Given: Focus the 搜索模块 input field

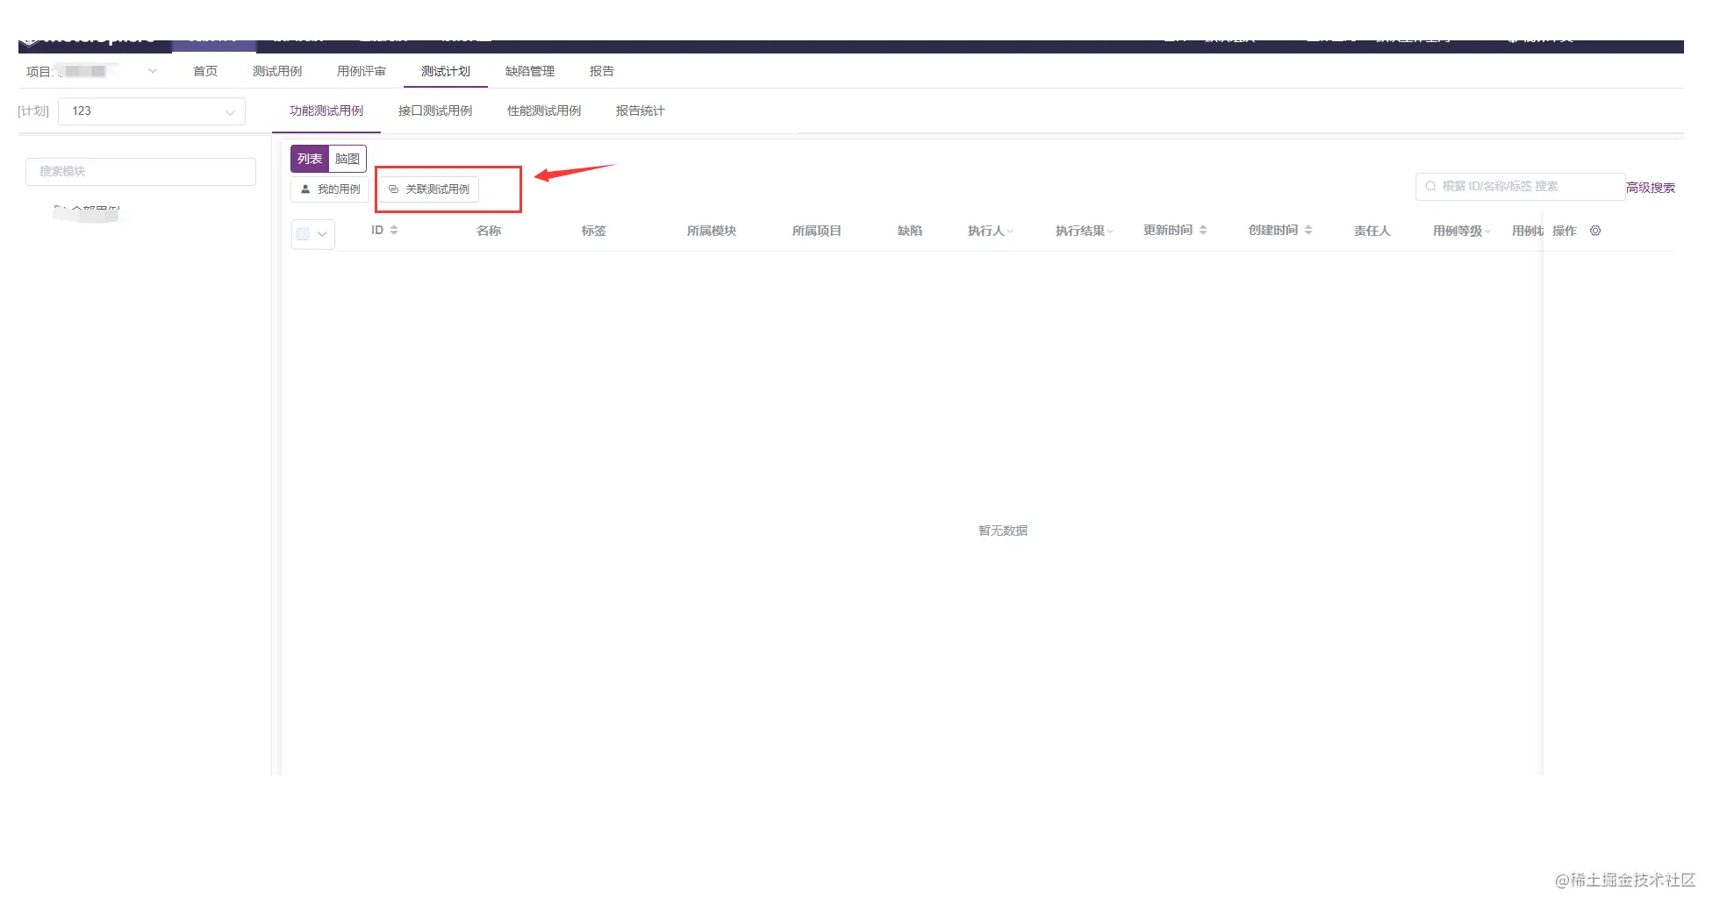Looking at the screenshot, I should click(x=140, y=171).
